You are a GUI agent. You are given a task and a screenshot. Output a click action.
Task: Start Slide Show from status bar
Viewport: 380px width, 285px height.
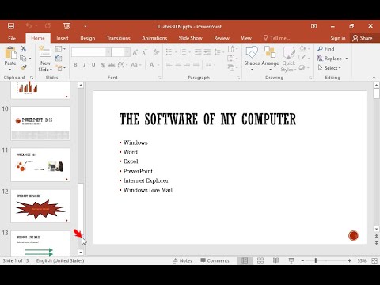pyautogui.click(x=291, y=260)
